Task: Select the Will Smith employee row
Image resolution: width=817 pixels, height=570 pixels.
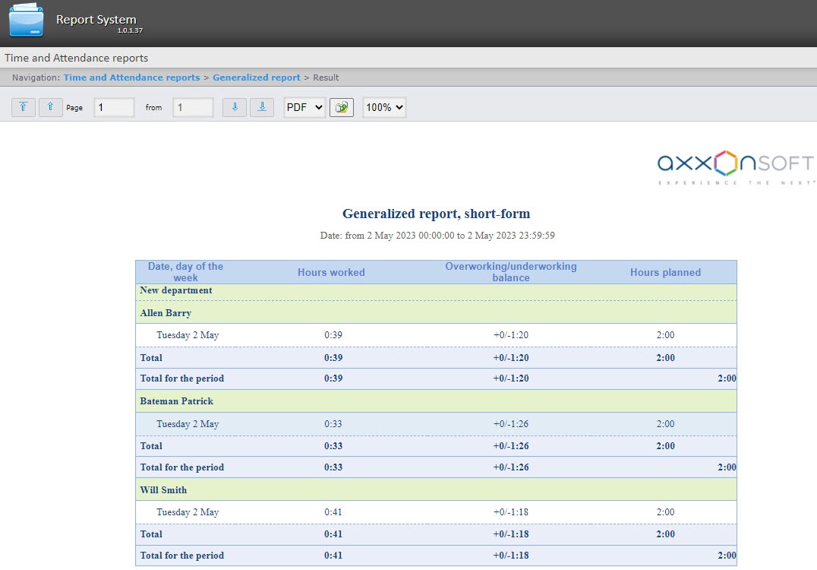Action: coord(163,490)
